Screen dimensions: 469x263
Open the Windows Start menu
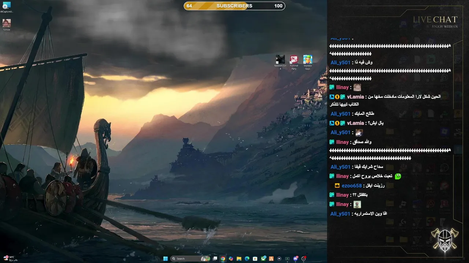pyautogui.click(x=166, y=259)
